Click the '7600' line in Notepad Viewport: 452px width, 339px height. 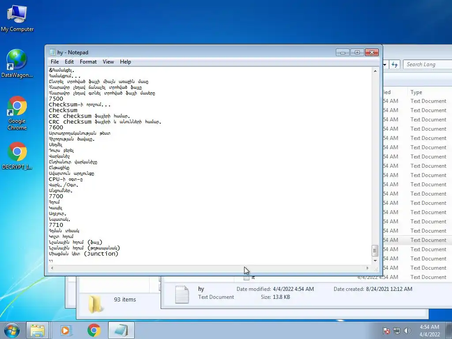(x=56, y=128)
